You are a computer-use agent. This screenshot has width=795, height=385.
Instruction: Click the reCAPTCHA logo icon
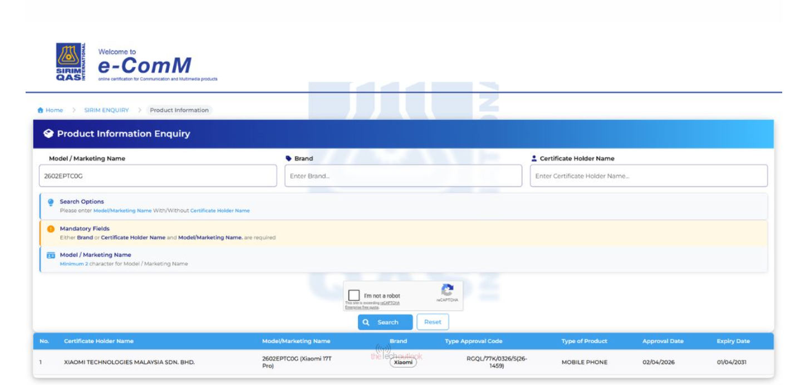click(x=446, y=290)
